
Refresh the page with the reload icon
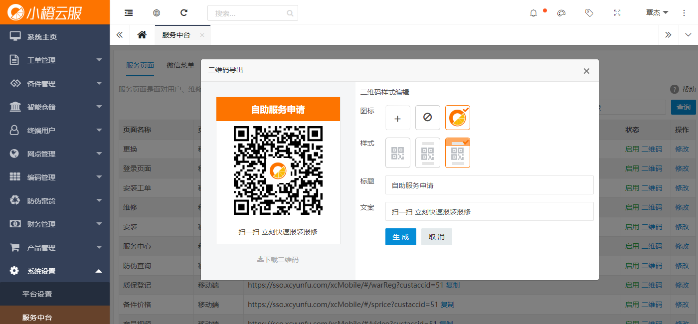(x=184, y=13)
